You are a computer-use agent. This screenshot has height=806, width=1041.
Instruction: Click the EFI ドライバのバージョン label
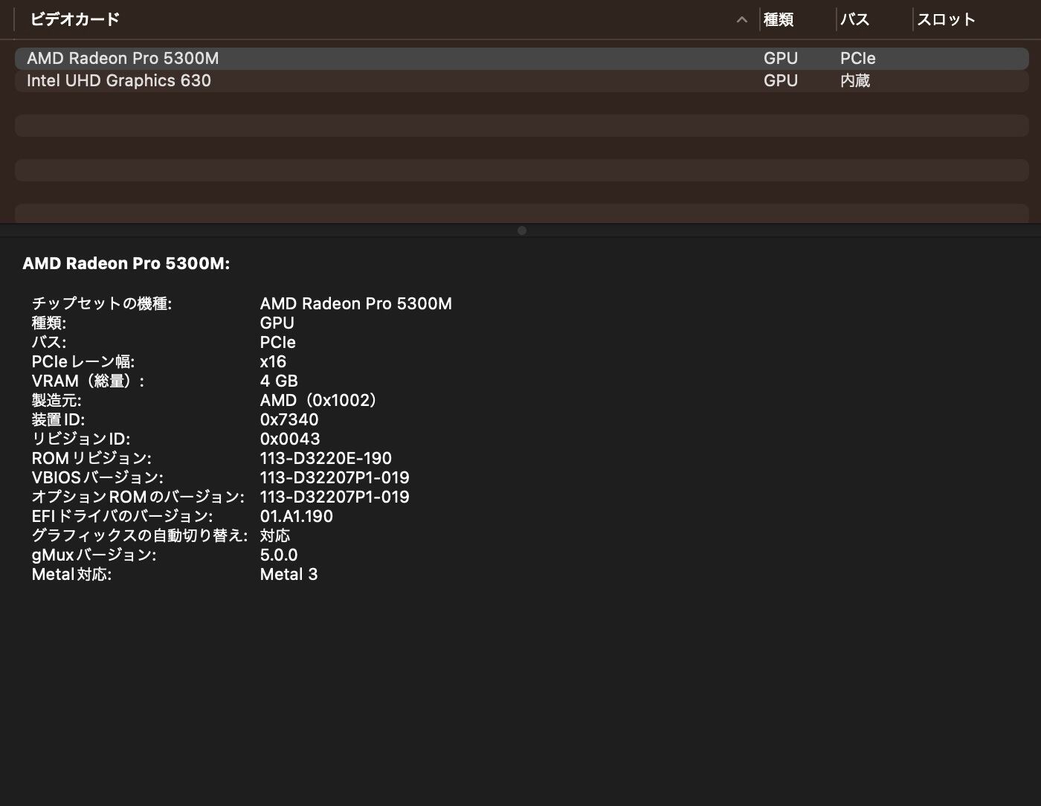pos(122,517)
